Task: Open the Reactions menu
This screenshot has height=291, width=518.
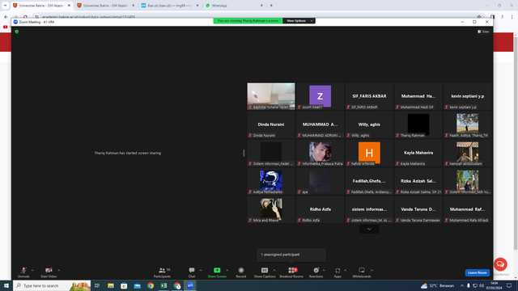Action: pos(316,272)
